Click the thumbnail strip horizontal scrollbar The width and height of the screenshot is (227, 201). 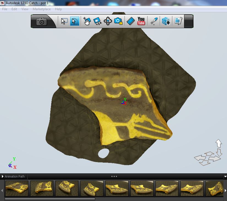click(50, 199)
